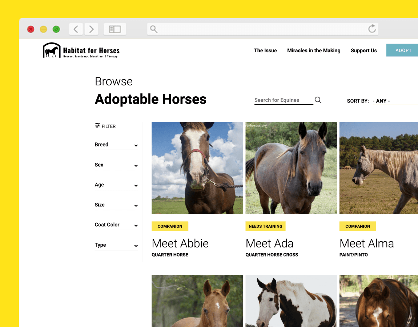This screenshot has height=327, width=418.
Task: Open the chestnut foal photo in second row
Action: 197,301
